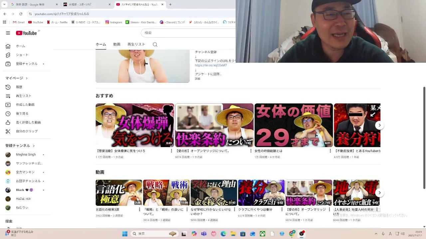The width and height of the screenshot is (426, 239).
Task: Open the Chrome apps grid shortcut
Action: (4, 22)
